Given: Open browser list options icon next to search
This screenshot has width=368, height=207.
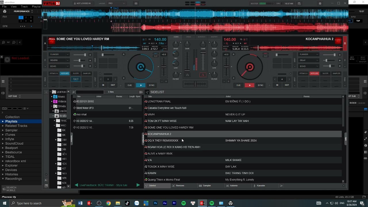Looking at the screenshot, I should [141, 92].
